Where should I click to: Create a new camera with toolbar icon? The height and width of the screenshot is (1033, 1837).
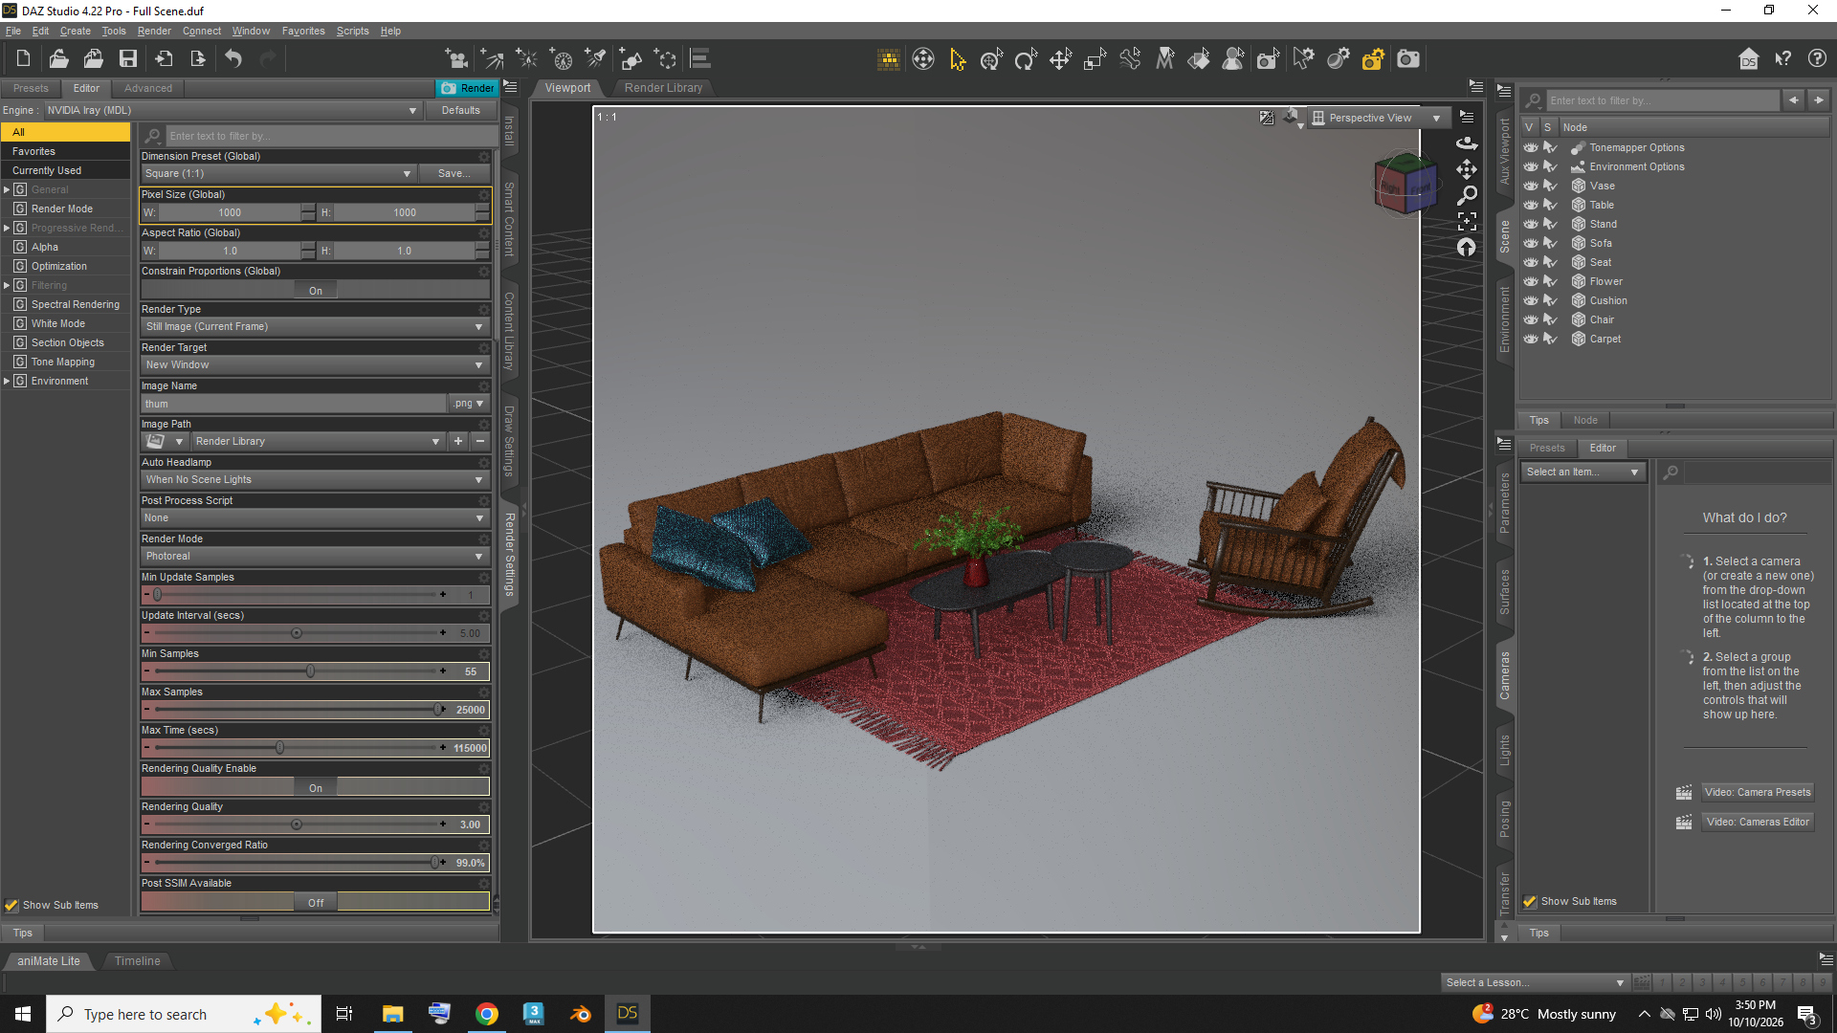(x=456, y=59)
